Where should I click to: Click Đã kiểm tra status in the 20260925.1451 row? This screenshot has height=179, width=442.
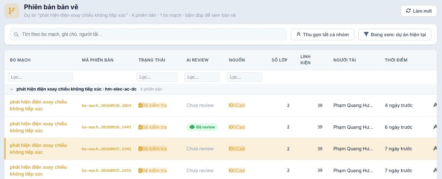pos(152,170)
